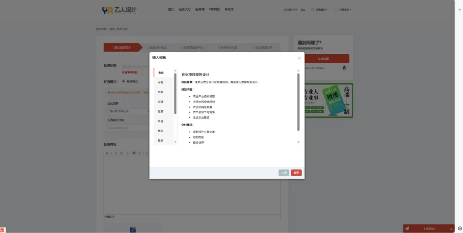Click the 任务标题 input field
The height and width of the screenshot is (233, 463).
(x=136, y=67)
